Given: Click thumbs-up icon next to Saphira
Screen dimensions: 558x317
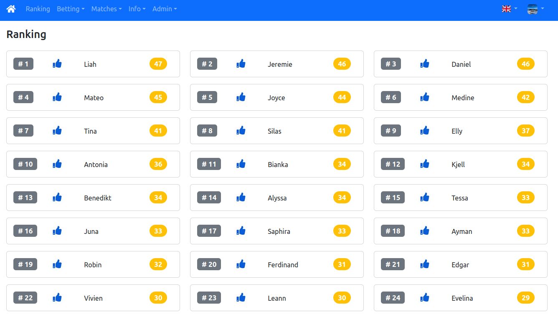Looking at the screenshot, I should (241, 231).
